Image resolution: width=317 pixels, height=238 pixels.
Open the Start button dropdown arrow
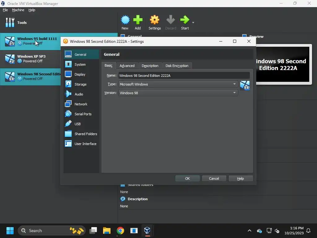click(193, 22)
